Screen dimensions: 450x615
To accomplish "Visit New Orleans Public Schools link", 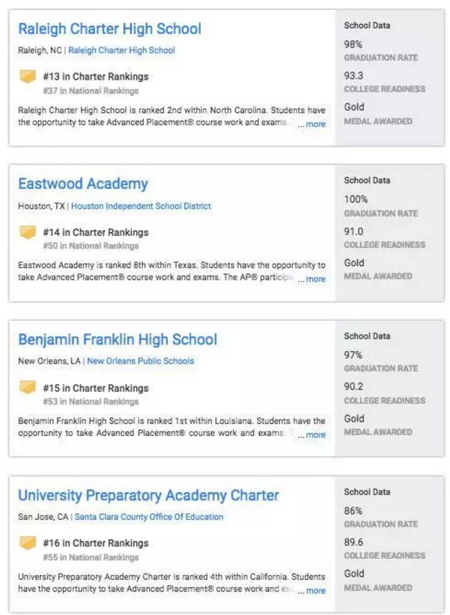I will click(140, 361).
